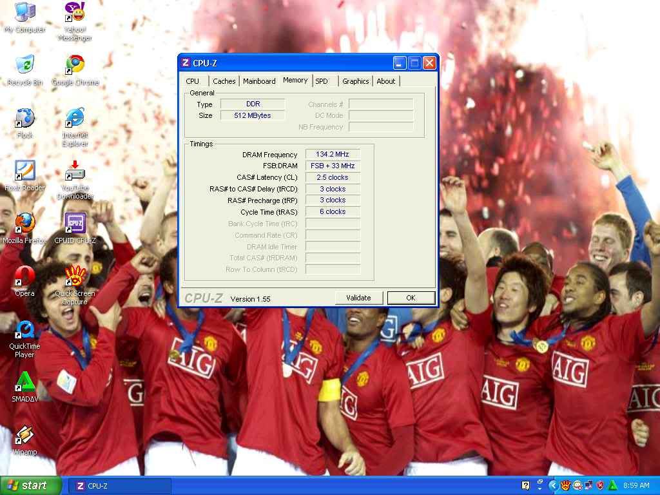Click the help icon in the taskbar
This screenshot has height=495, width=660.
tap(525, 485)
